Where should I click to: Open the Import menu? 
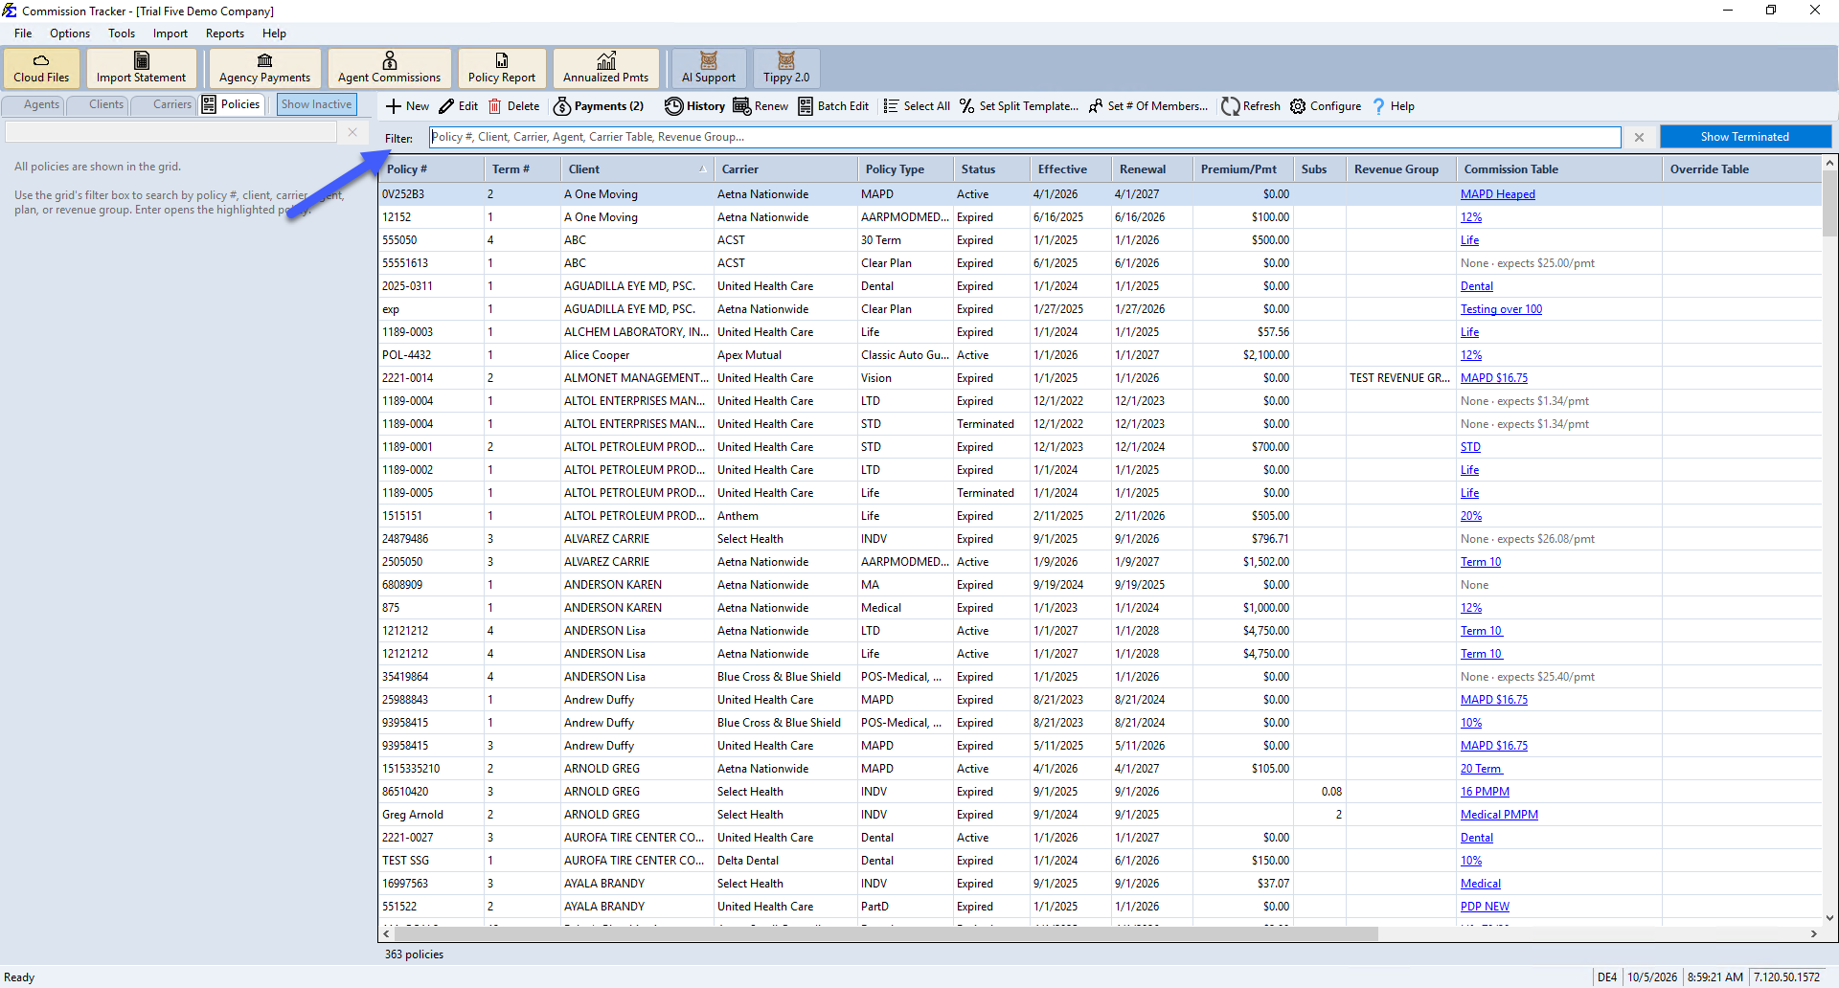point(170,34)
